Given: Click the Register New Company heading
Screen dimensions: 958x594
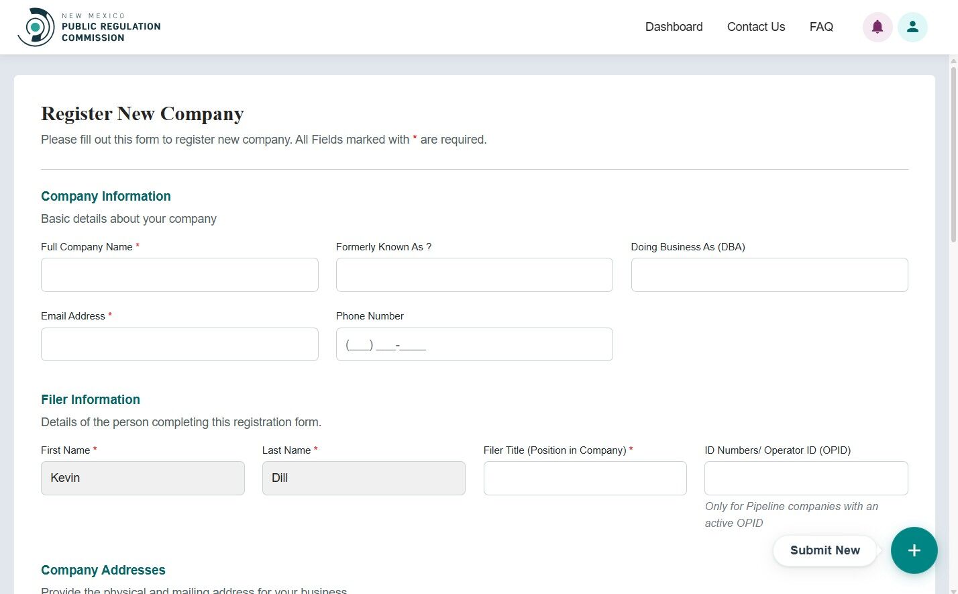Looking at the screenshot, I should coord(142,113).
